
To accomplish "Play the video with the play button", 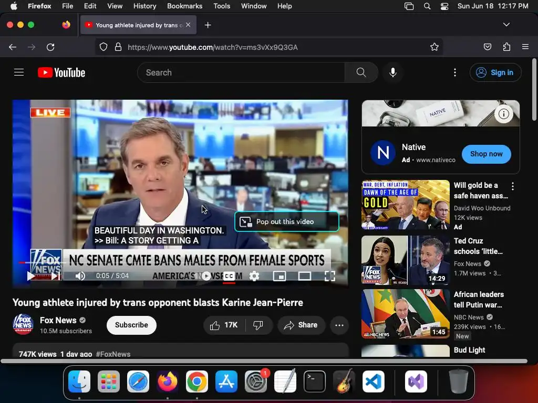I will [31, 276].
